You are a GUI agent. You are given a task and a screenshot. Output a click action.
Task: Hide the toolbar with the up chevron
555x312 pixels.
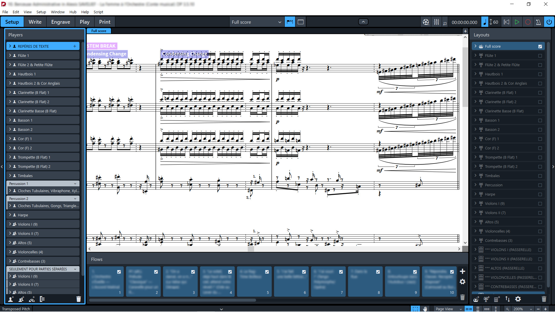(363, 22)
